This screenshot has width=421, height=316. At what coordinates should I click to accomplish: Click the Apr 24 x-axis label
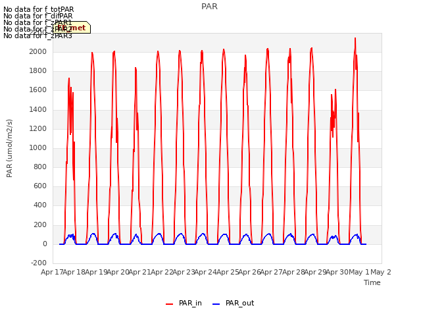206,272
